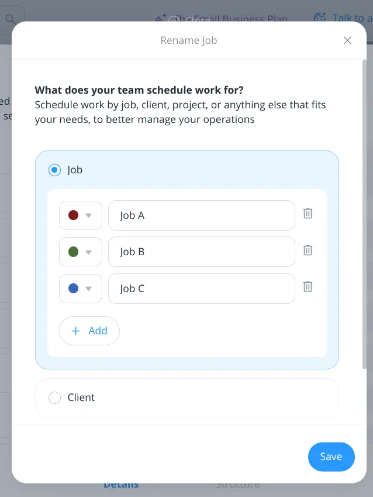Expand Job C's color picker
Viewport: 373px width, 497px height.
88,288
